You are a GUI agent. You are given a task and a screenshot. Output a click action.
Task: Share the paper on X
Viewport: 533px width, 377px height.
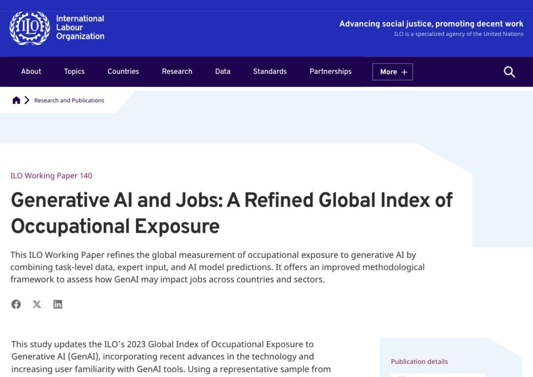pos(37,304)
